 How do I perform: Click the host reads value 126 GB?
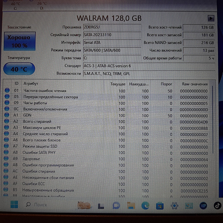pyautogui.click(x=199, y=27)
